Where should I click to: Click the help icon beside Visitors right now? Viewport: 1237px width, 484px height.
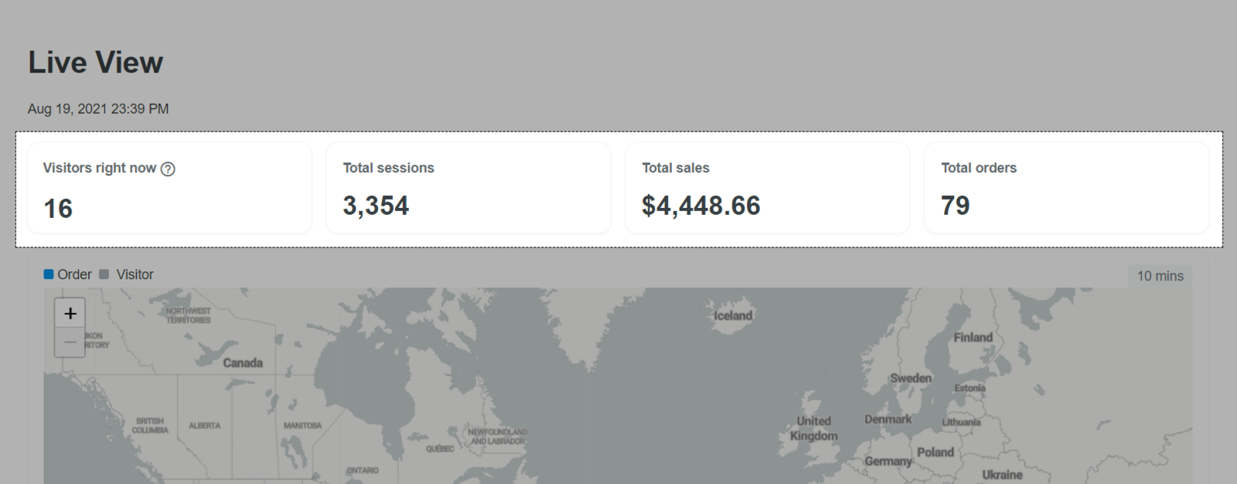(x=168, y=169)
